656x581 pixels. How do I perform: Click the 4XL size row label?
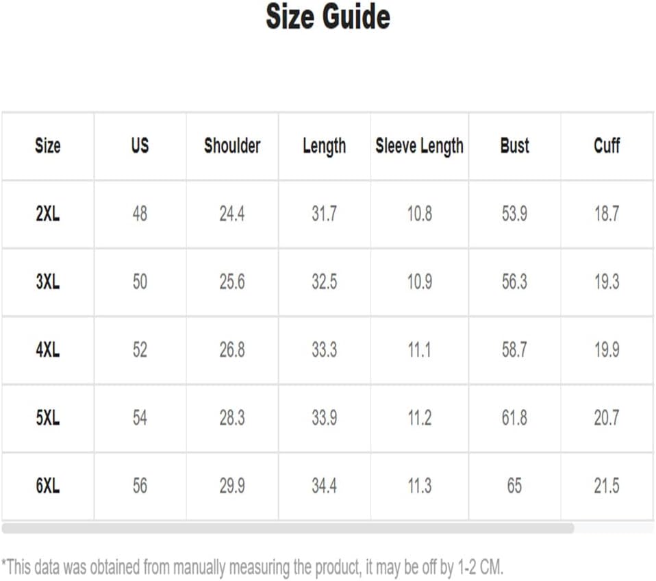pyautogui.click(x=47, y=350)
